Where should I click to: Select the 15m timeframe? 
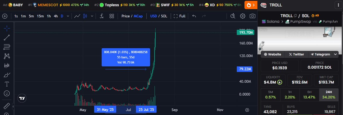40,16
